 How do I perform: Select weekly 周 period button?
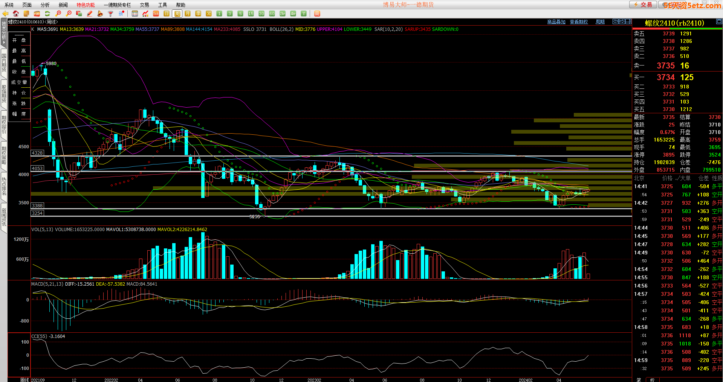tap(177, 14)
